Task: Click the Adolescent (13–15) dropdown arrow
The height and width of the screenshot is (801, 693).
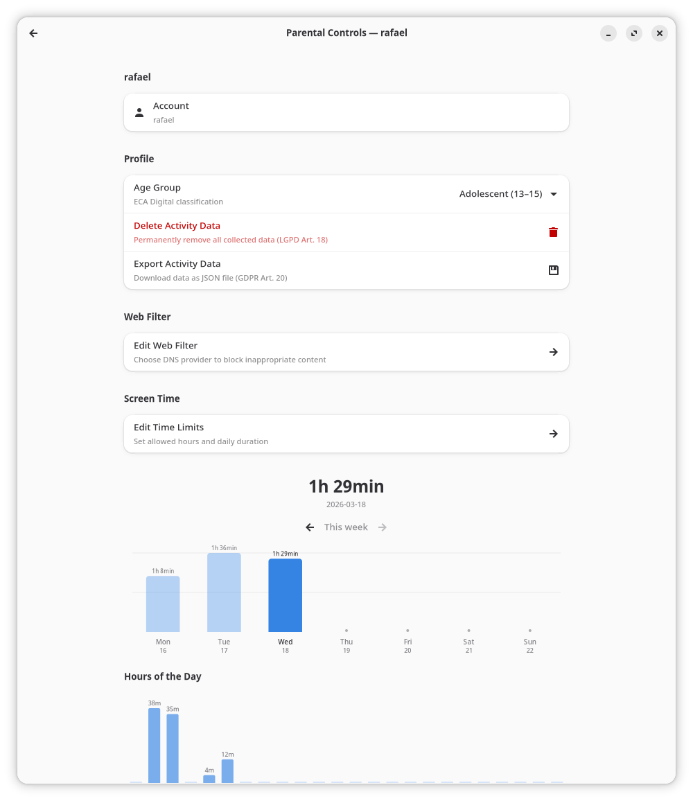Action: coord(553,194)
